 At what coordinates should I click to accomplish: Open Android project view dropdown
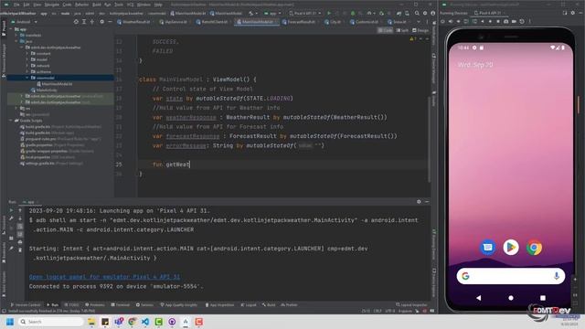pyautogui.click(x=25, y=22)
